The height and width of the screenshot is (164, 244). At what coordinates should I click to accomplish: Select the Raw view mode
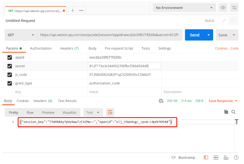pos(30,112)
